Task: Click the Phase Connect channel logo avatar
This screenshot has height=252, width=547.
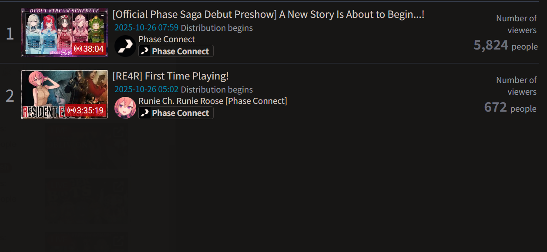Action: coord(125,46)
